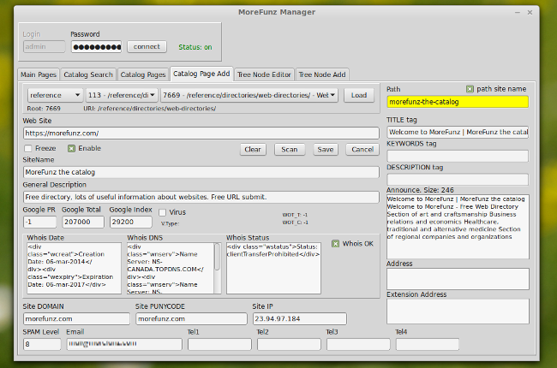The image size is (557, 368).
Task: Click the Web Site URL field
Action: (201, 134)
